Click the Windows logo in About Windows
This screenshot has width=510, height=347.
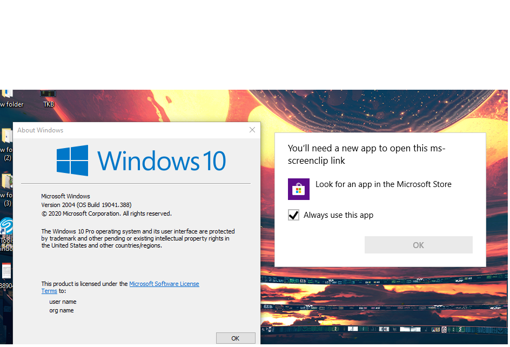coord(72,161)
